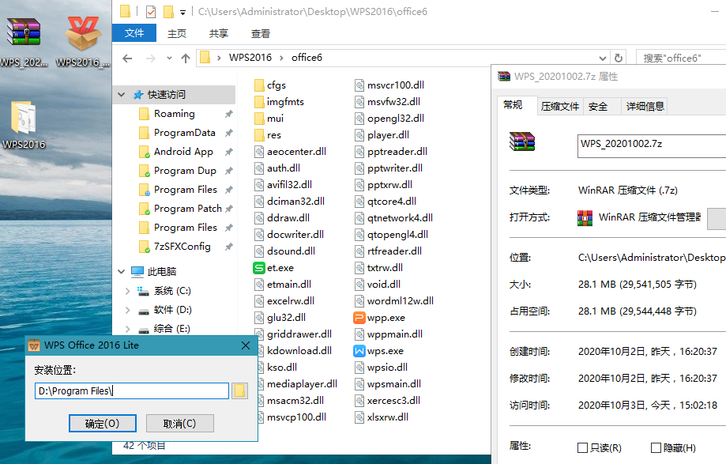This screenshot has width=726, height=464.
Task: Open recent locations dropdown arrow
Action: pyautogui.click(x=169, y=58)
